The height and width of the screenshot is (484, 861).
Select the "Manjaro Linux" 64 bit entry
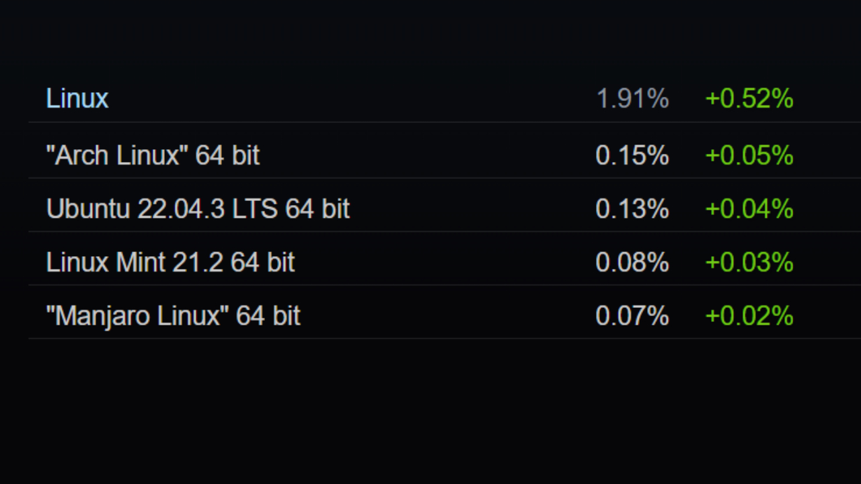tap(173, 315)
